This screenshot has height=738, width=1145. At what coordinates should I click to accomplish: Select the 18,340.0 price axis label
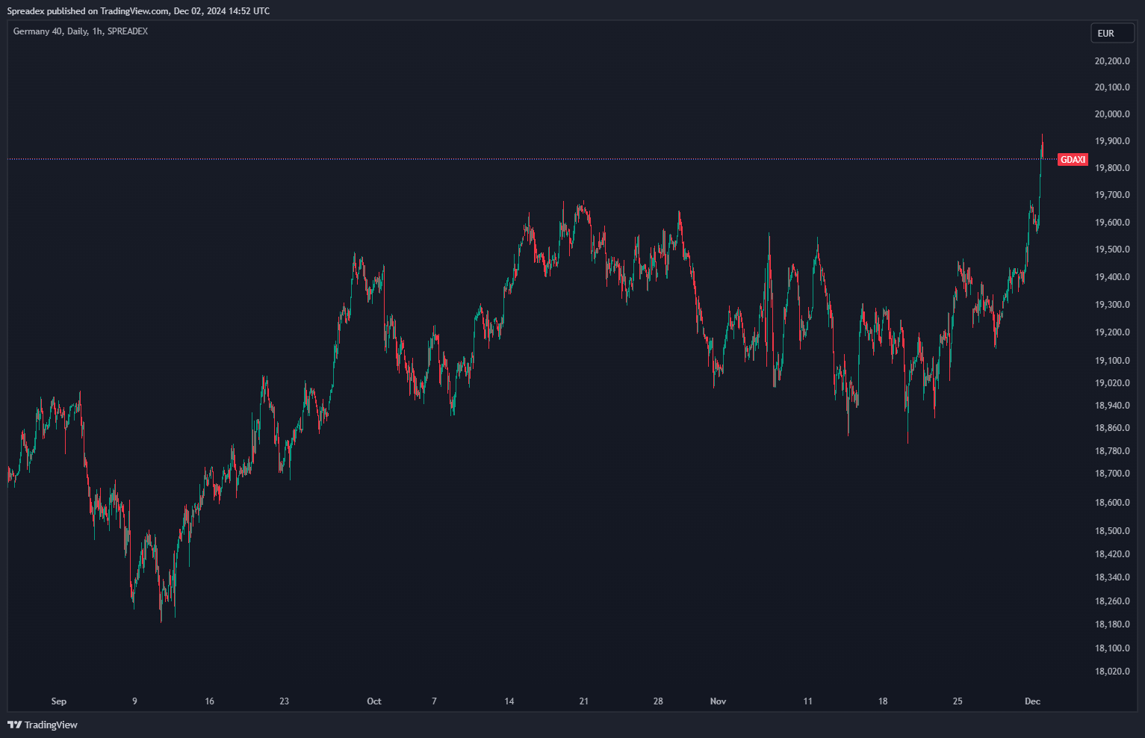click(1112, 577)
